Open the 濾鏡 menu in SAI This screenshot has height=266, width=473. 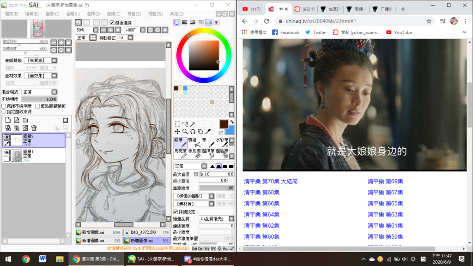click(114, 14)
